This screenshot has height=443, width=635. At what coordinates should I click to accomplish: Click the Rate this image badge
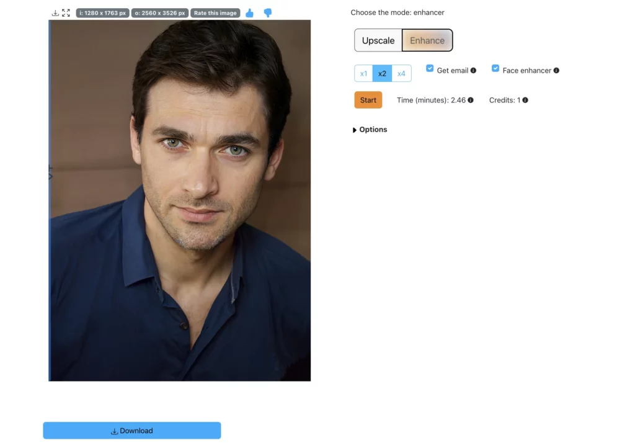(x=215, y=12)
